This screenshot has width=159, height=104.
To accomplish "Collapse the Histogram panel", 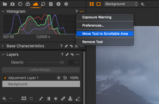I will click(x=3, y=11).
